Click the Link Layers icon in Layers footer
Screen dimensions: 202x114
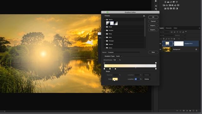tap(177, 111)
